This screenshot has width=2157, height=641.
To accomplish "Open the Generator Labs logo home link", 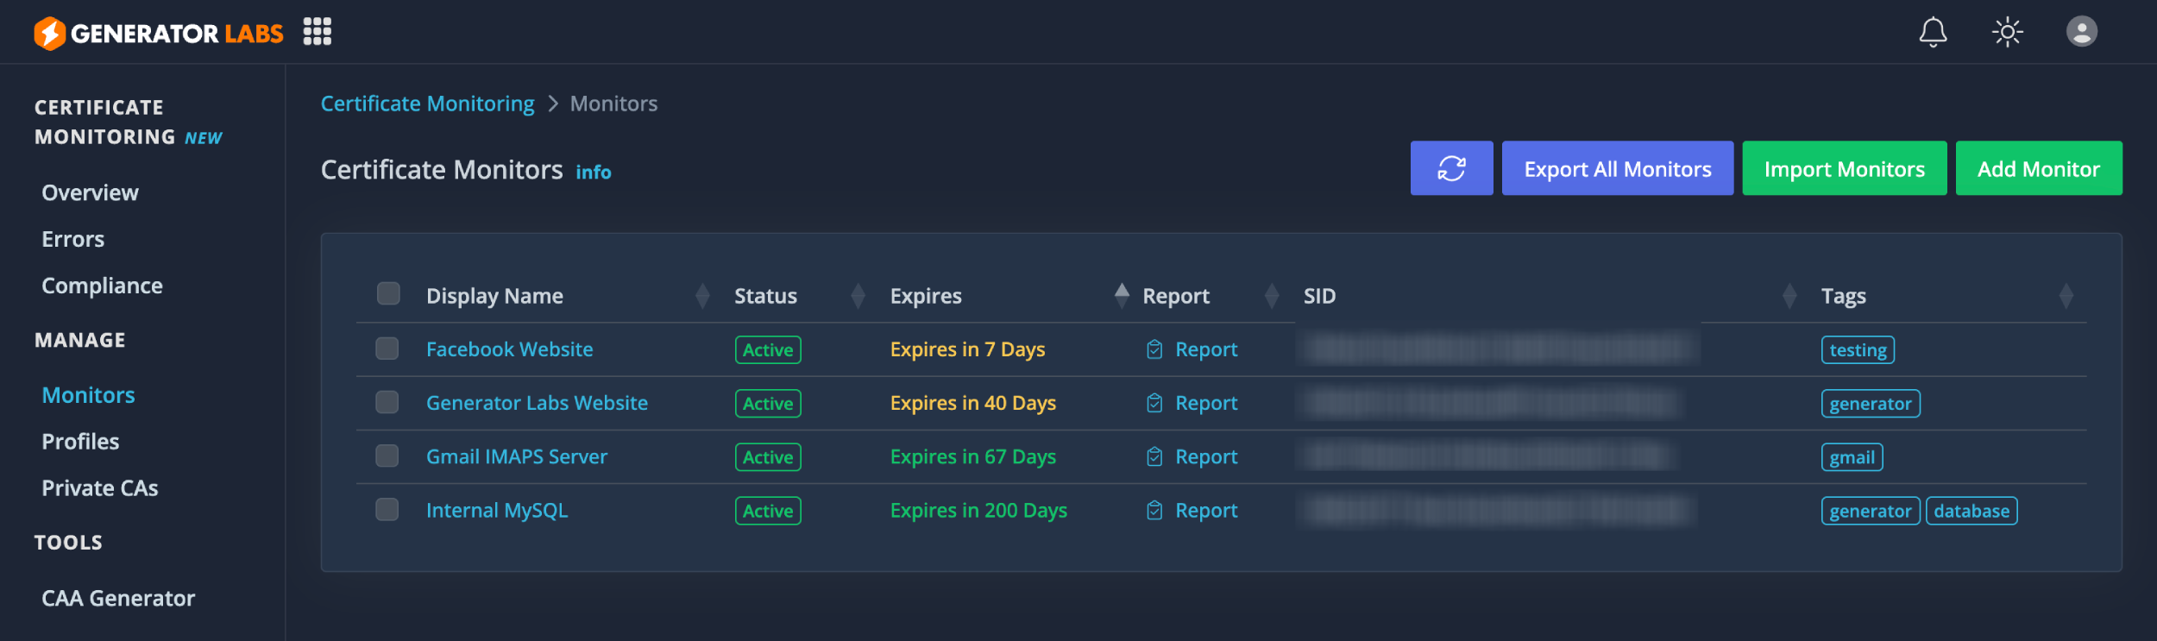I will pos(159,33).
